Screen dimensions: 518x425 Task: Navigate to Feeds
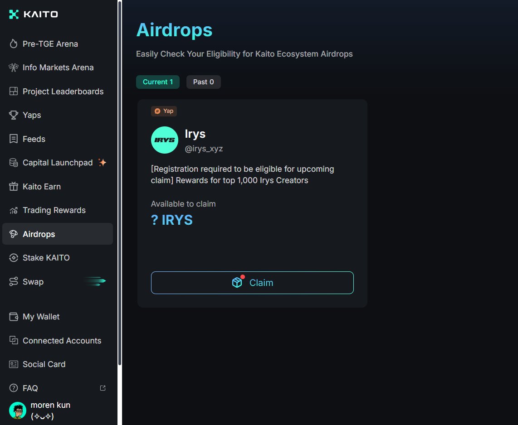[58, 139]
